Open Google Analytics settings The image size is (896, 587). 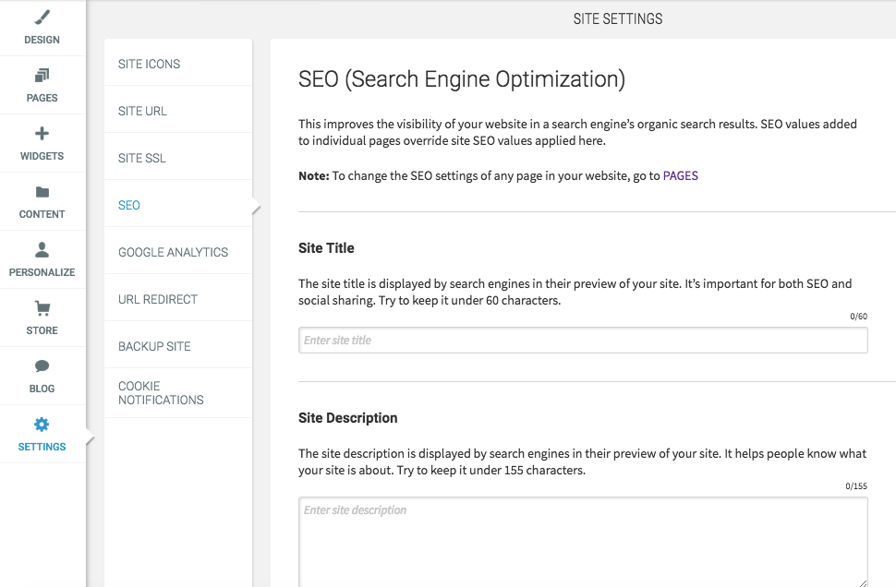point(178,252)
